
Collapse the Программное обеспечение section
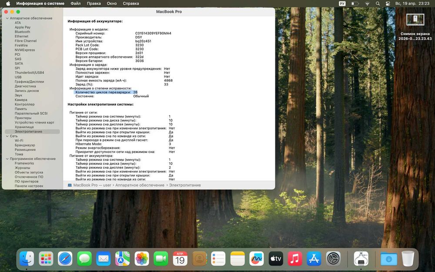[x=7, y=159]
